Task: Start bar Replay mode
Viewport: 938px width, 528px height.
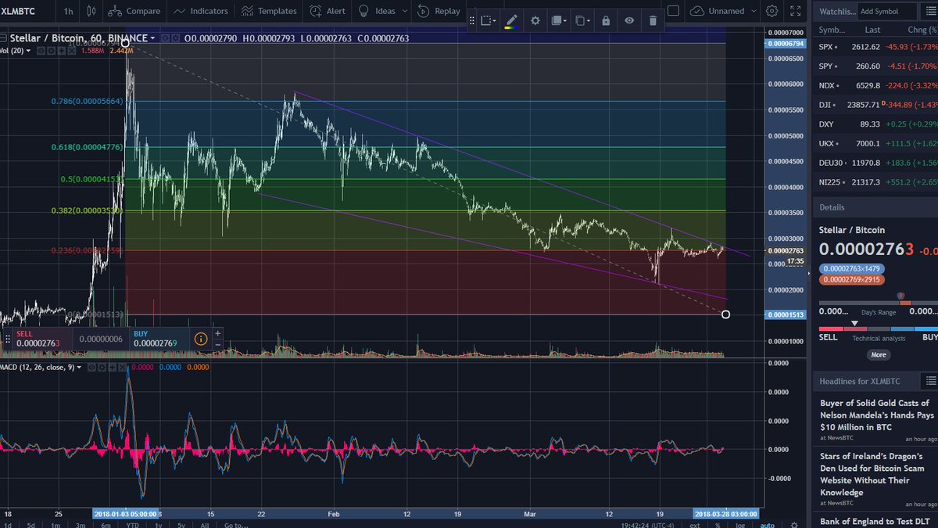Action: coord(439,11)
